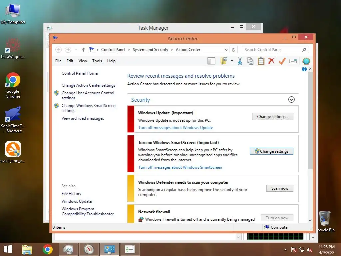341x256 pixels.
Task: Expand the arrow after System and Security breadcrumb
Action: [172, 50]
